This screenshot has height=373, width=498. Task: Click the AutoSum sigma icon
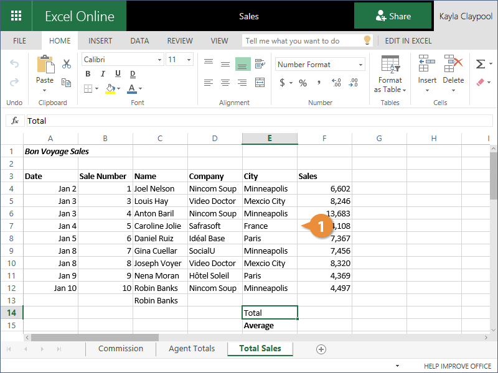(x=480, y=64)
